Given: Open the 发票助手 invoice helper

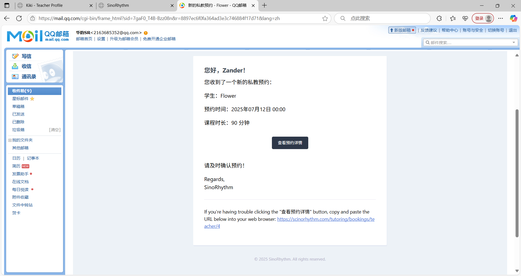Looking at the screenshot, I should pyautogui.click(x=20, y=174).
